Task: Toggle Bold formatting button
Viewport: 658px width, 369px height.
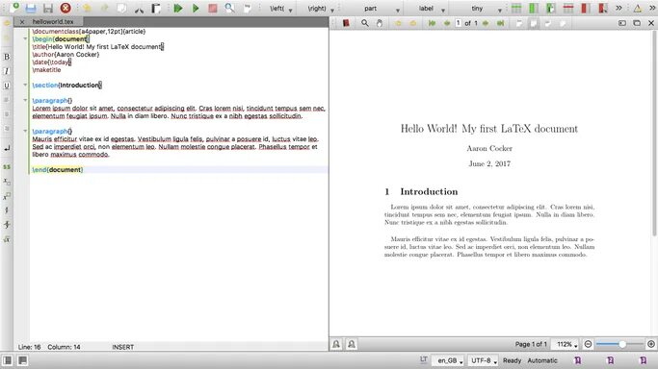Action: tap(7, 57)
